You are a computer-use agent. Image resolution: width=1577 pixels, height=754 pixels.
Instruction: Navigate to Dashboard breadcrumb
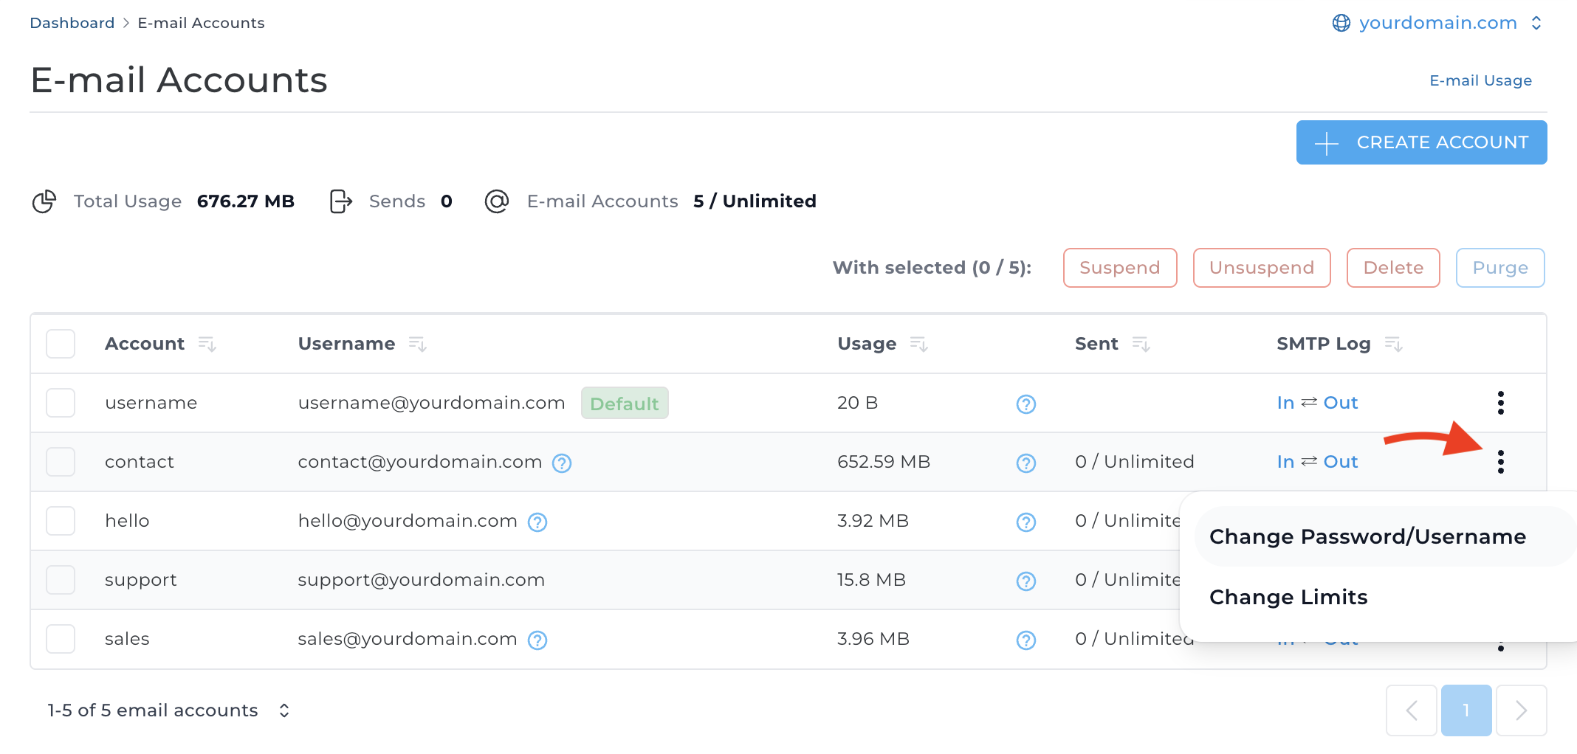click(72, 23)
